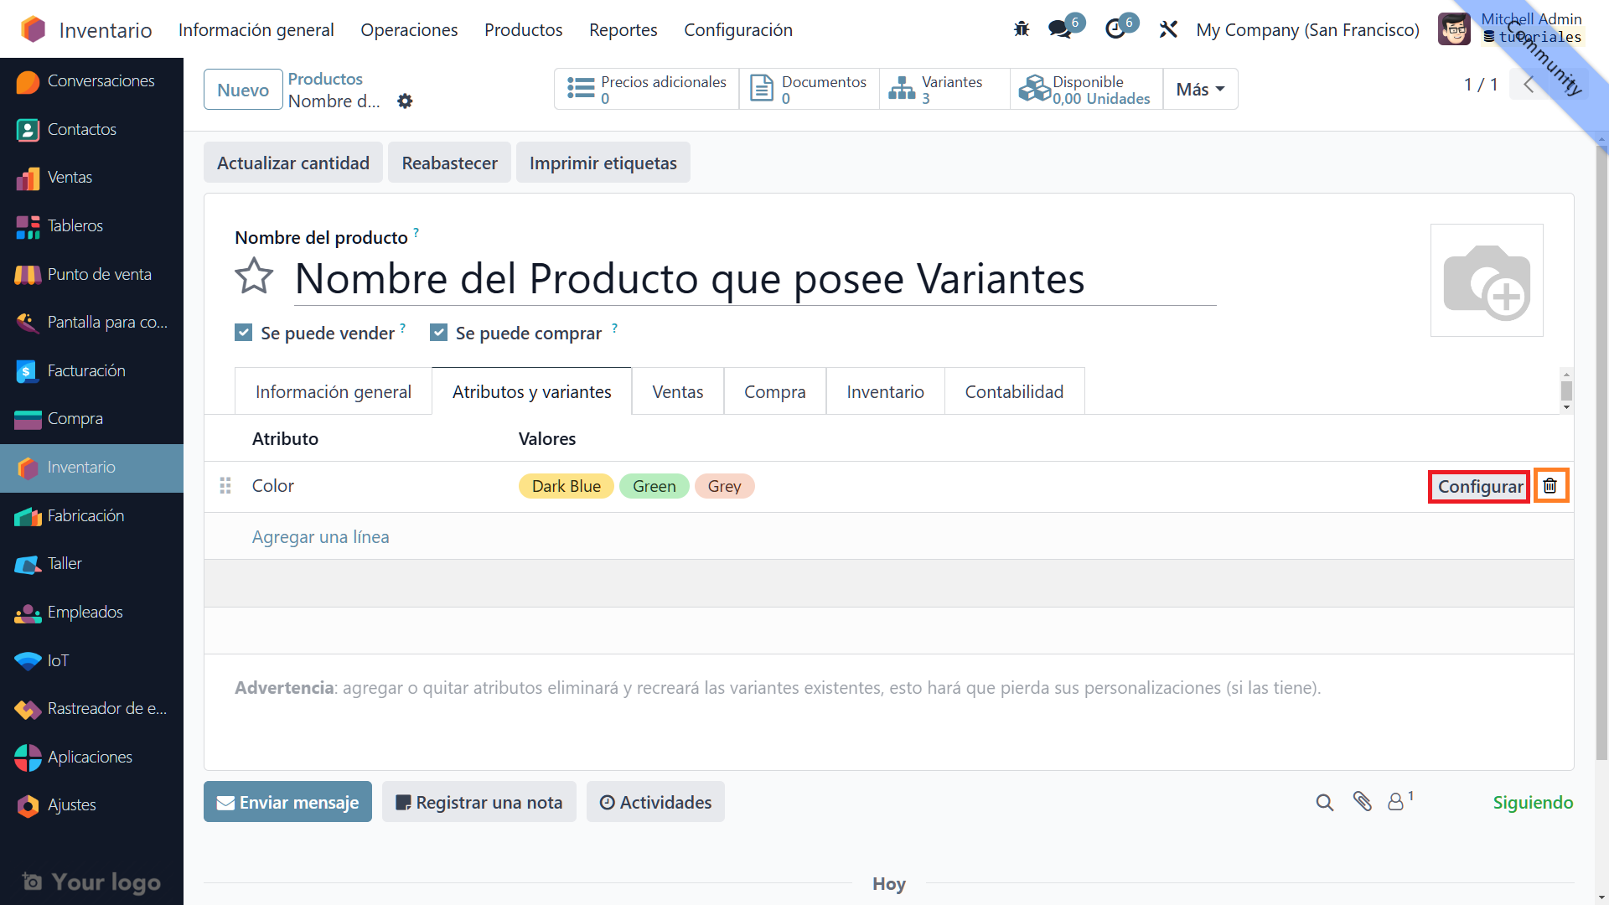Uncheck the Se puede comprar checkbox
The image size is (1609, 905).
pyautogui.click(x=438, y=333)
